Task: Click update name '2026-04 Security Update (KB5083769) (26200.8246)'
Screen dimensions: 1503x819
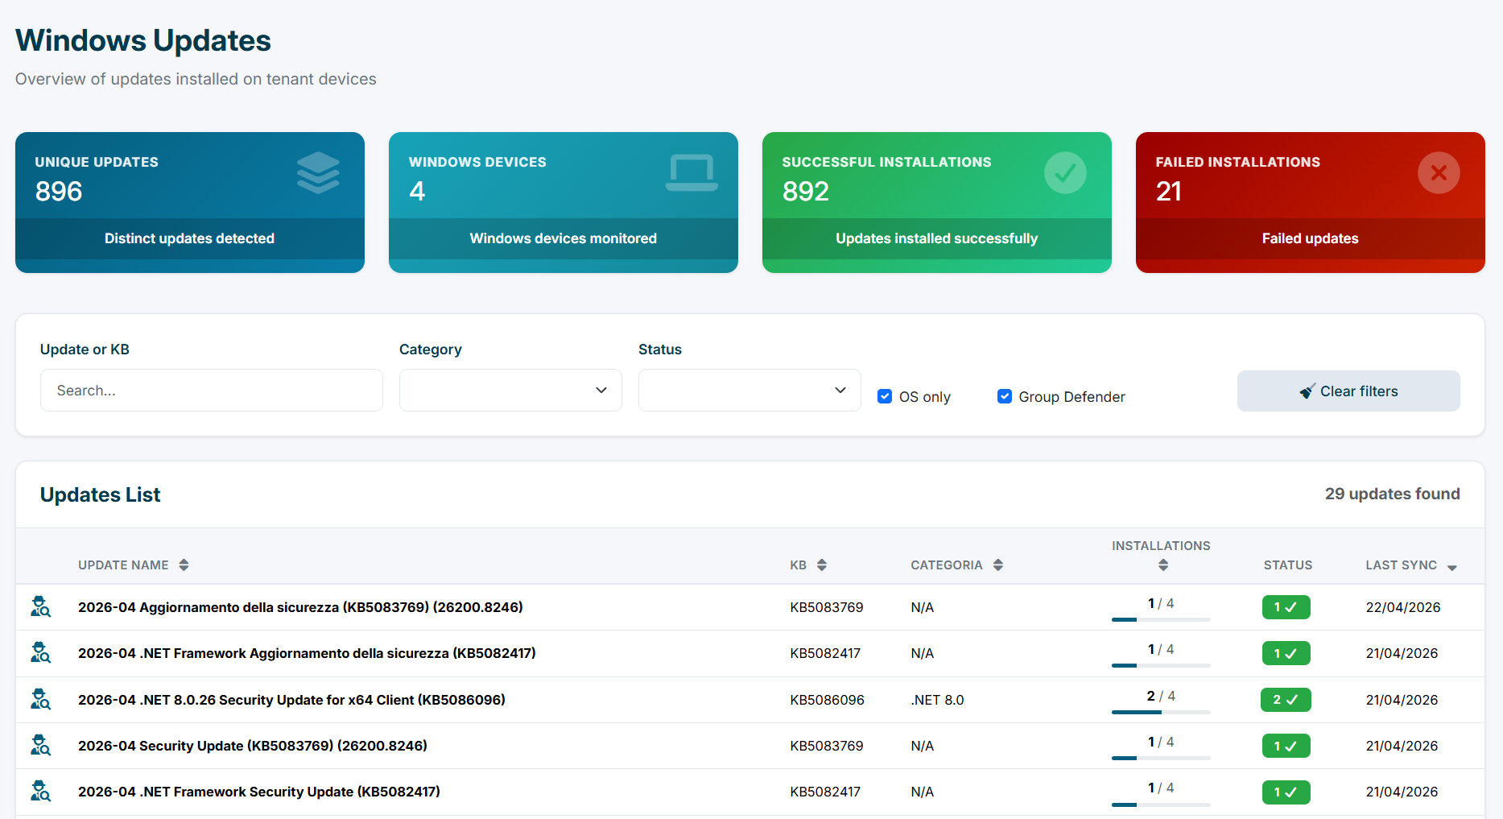Action: (253, 745)
